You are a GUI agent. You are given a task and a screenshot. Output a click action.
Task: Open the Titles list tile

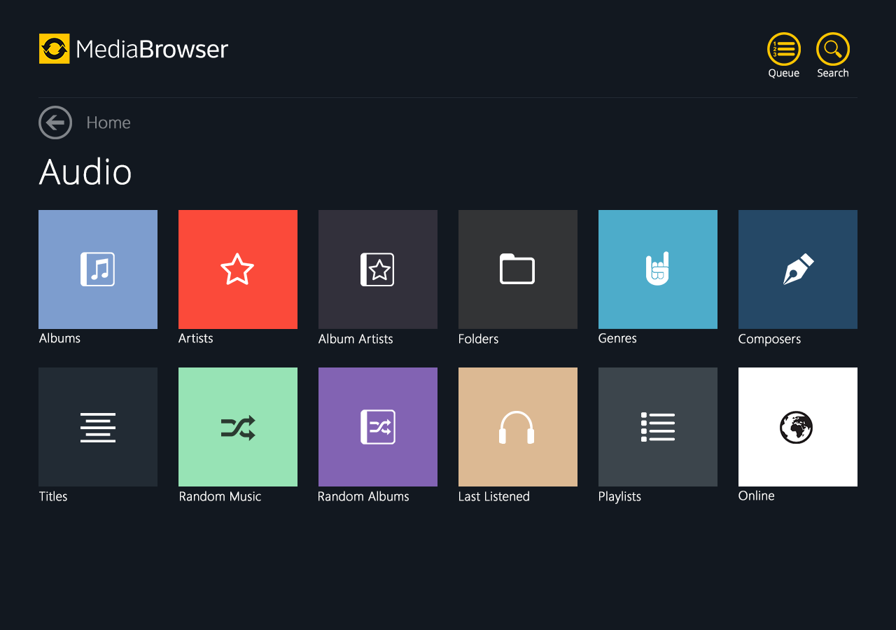pos(98,427)
